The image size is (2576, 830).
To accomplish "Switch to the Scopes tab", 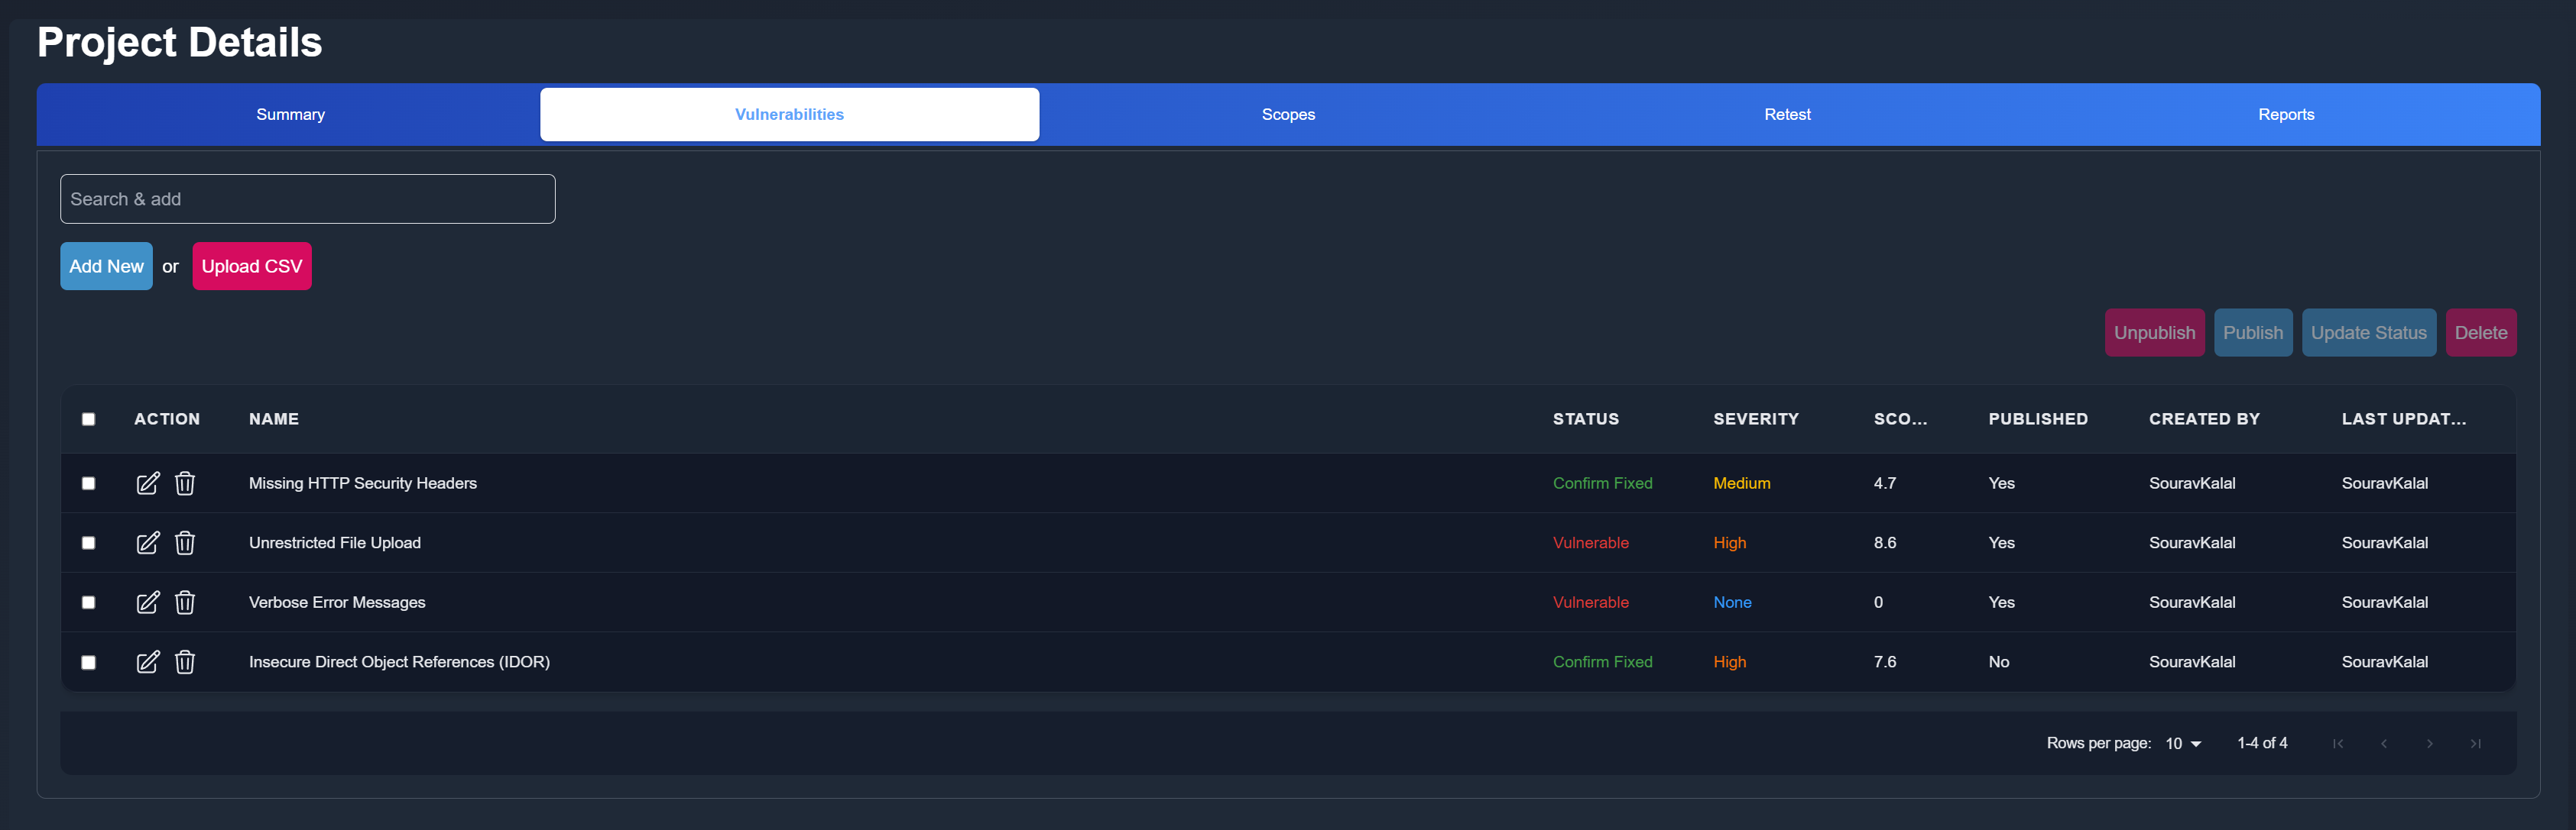I will click(x=1288, y=115).
